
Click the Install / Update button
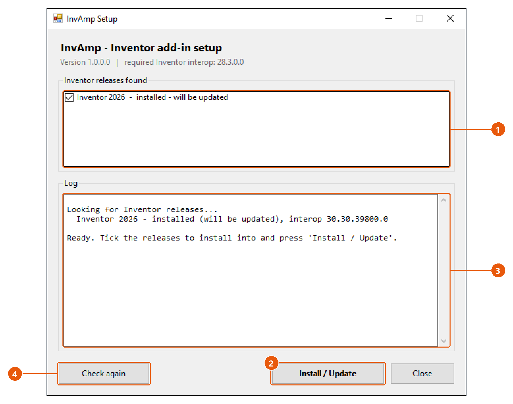tap(328, 373)
